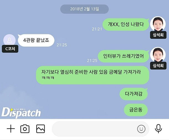The width and height of the screenshot is (169, 140).
Task: Tap the microphone voice input icon
Action: [x=158, y=129]
